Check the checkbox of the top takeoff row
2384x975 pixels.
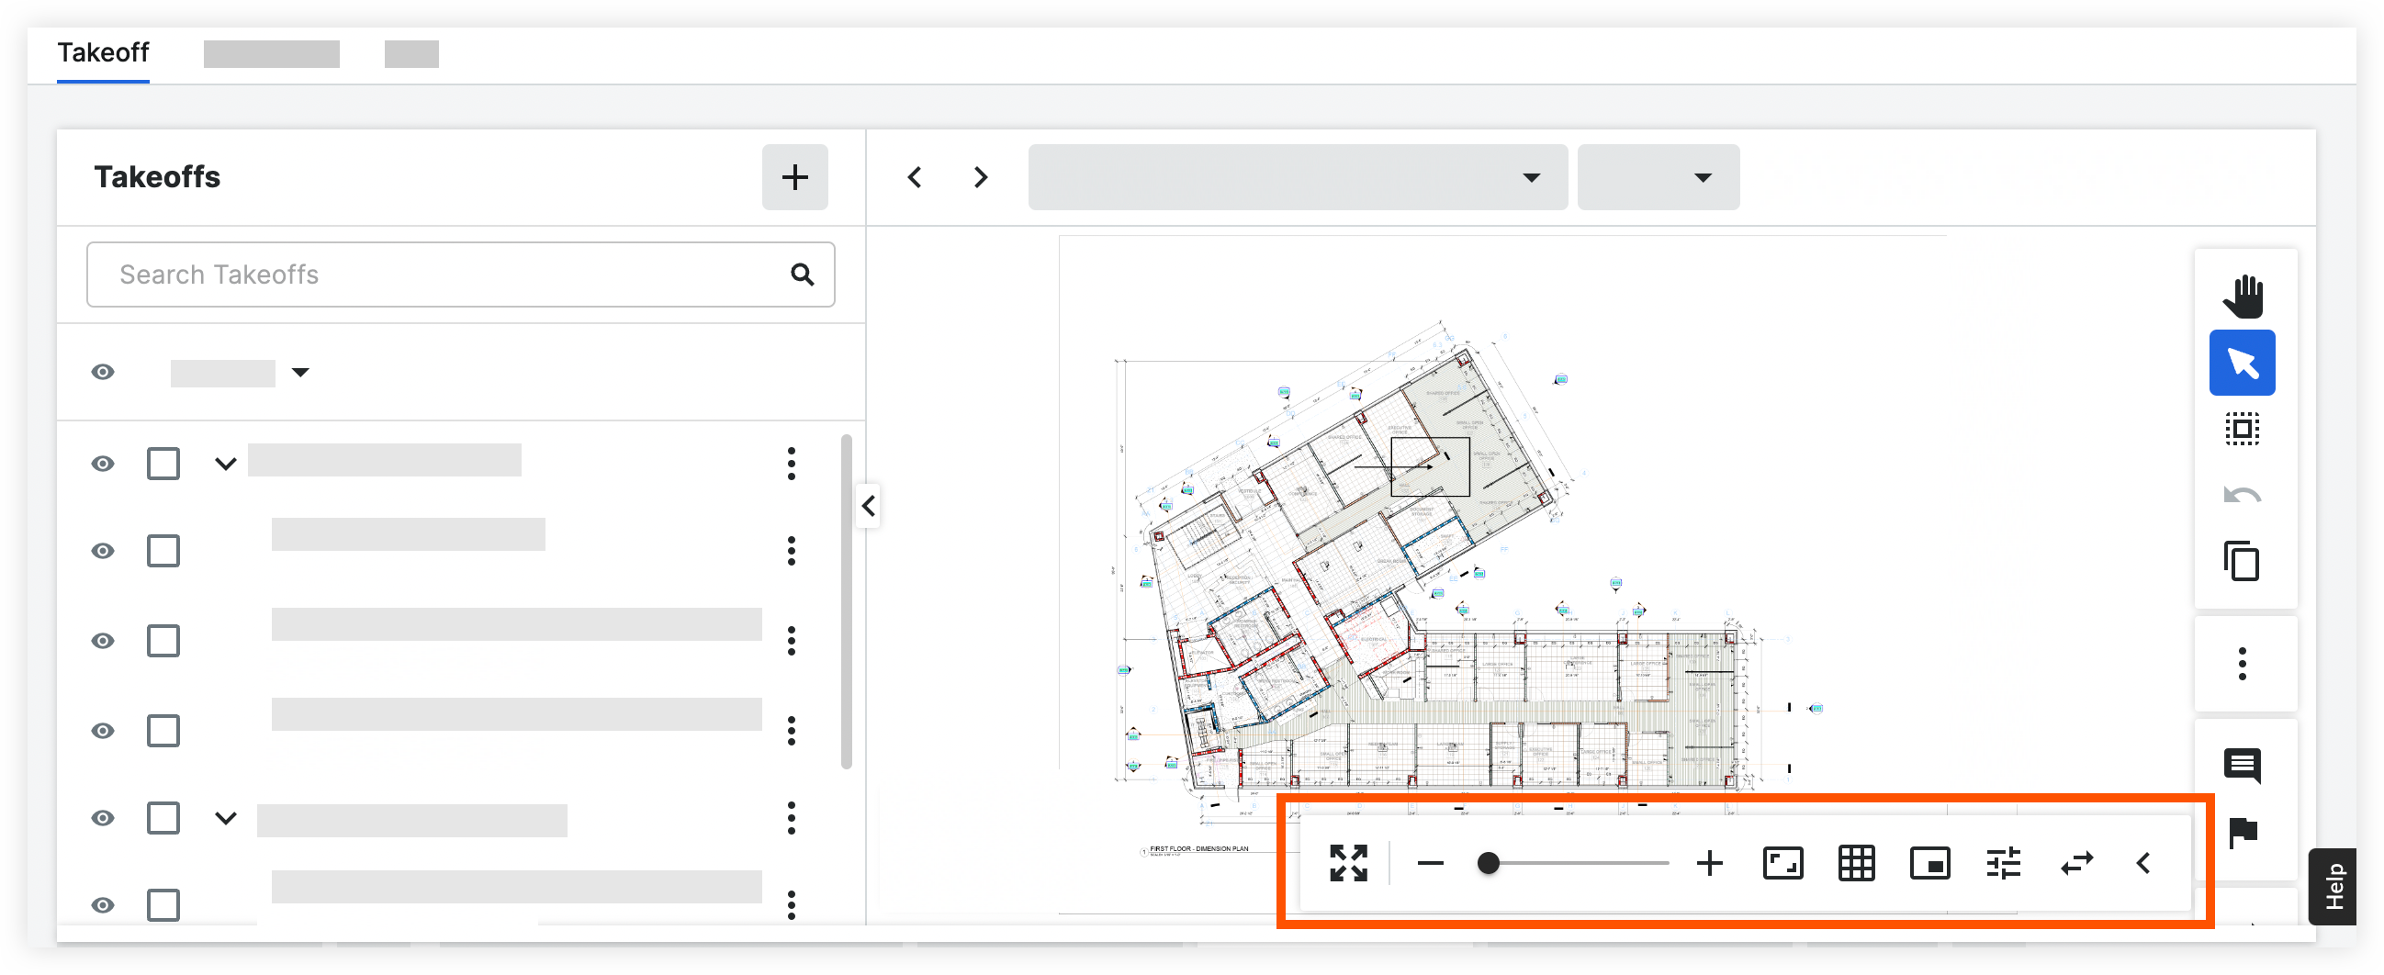pyautogui.click(x=163, y=464)
